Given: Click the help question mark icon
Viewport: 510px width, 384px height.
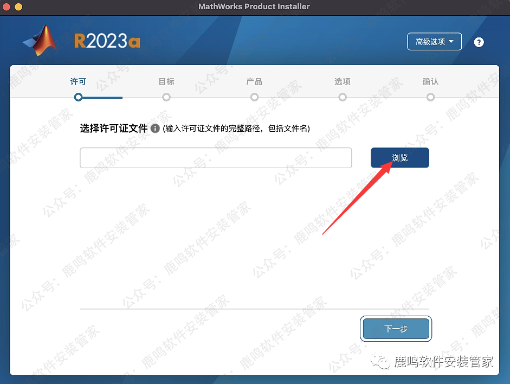Looking at the screenshot, I should [x=479, y=42].
